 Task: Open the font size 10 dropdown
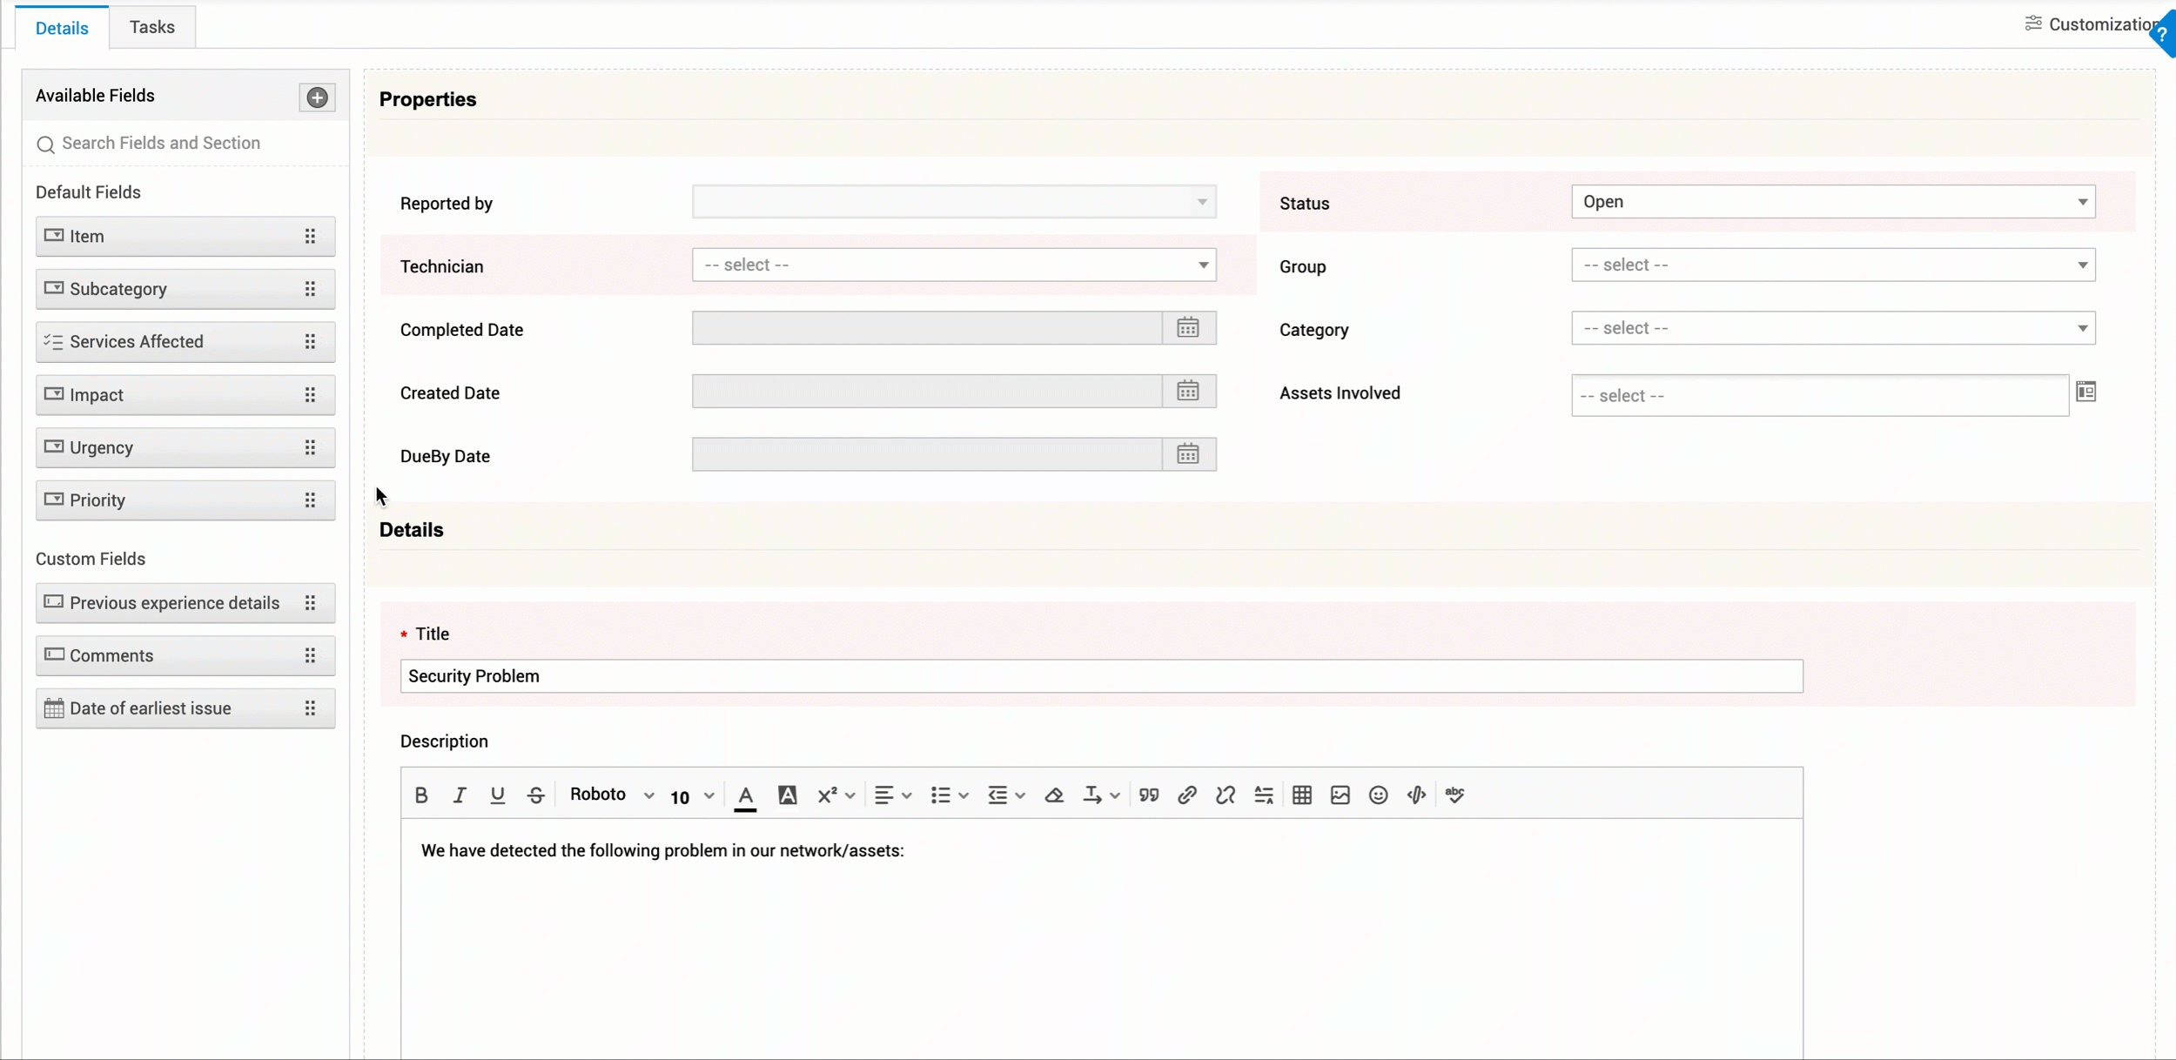click(692, 795)
